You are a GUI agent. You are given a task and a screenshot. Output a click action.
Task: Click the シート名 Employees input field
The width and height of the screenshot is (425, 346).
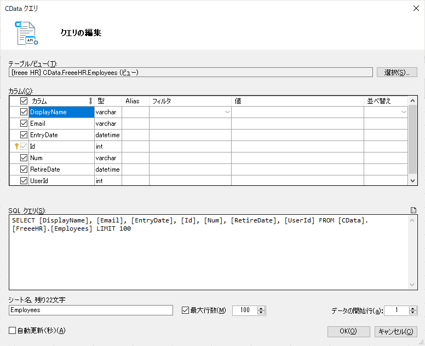[91, 310]
